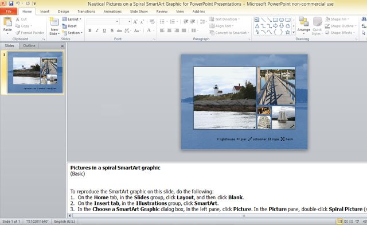Click the Text Direction button

(224, 19)
